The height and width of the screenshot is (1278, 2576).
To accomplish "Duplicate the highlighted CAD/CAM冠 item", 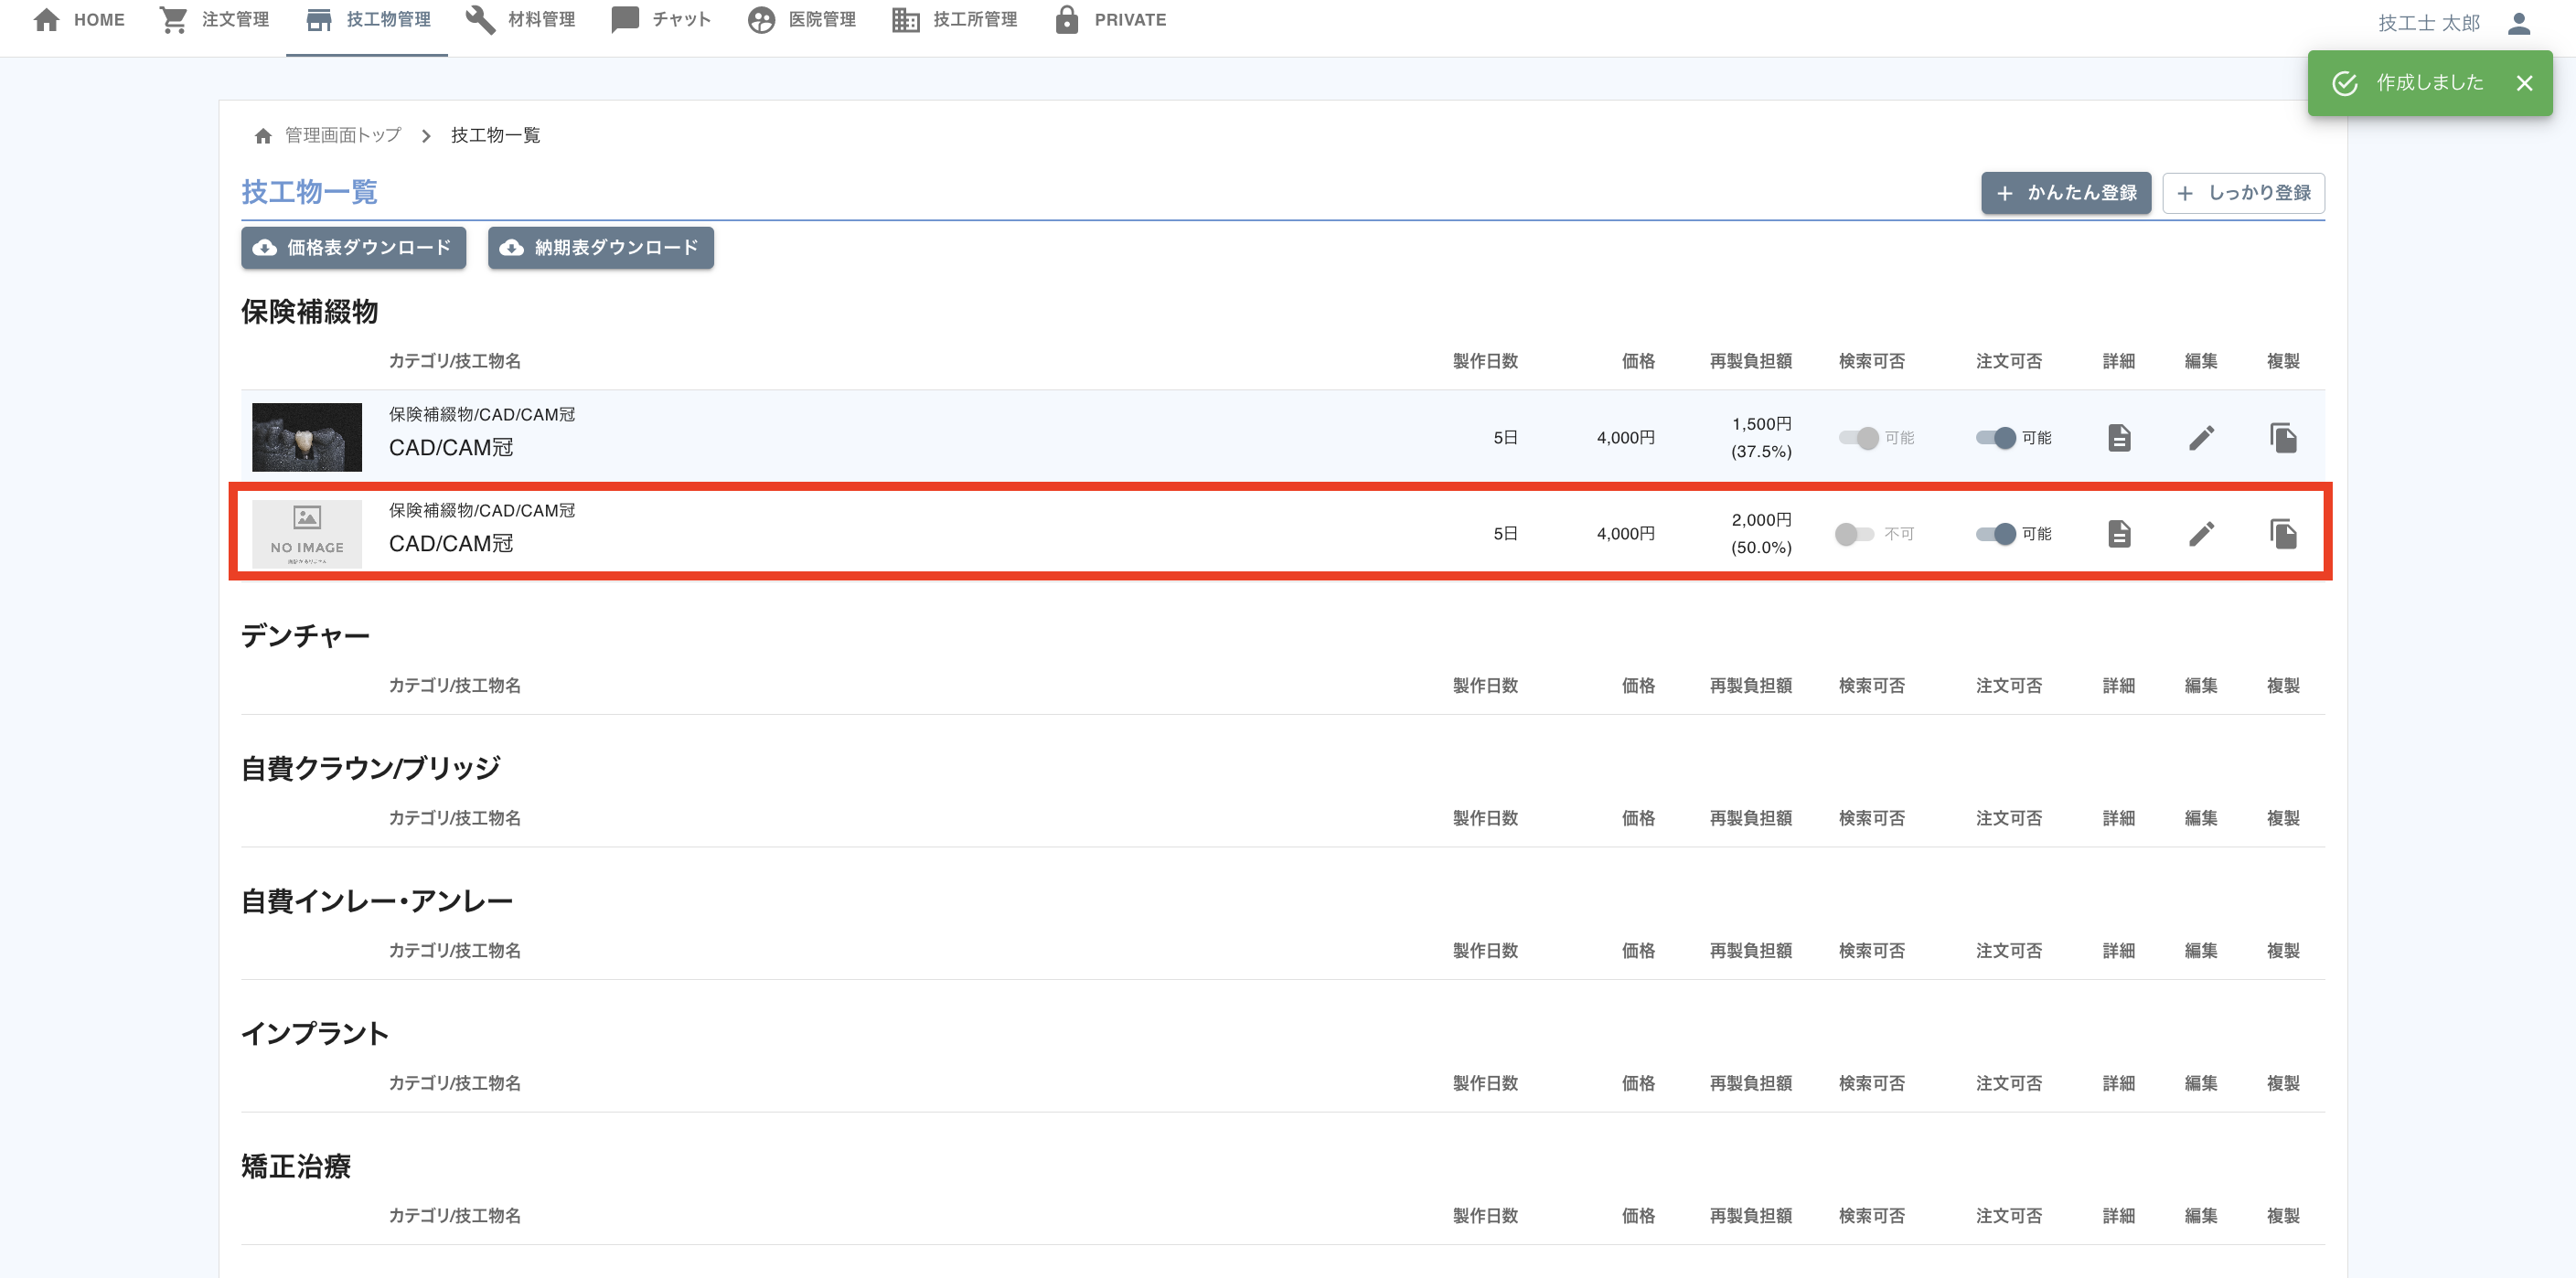I will 2283,533.
